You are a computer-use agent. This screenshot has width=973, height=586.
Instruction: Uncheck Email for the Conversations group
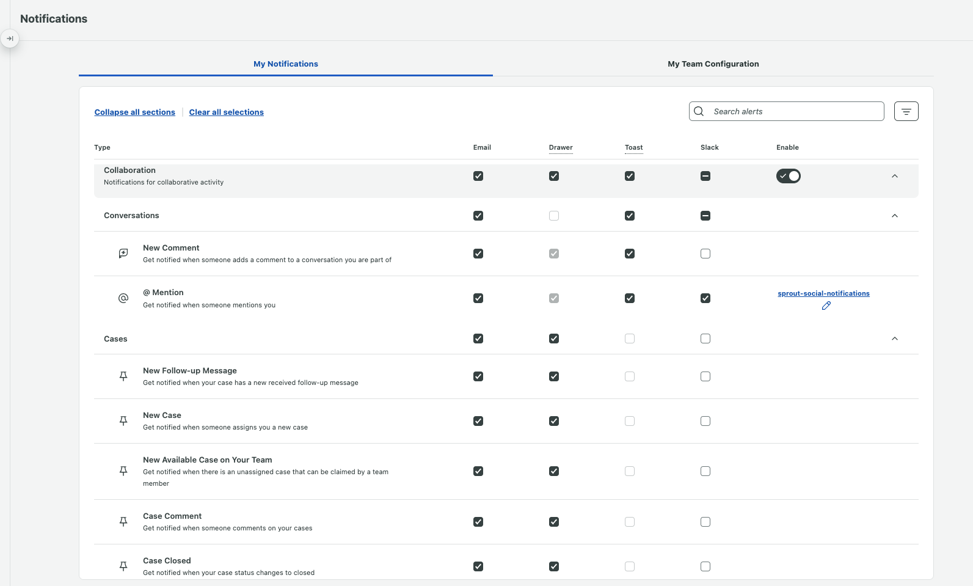pos(478,216)
